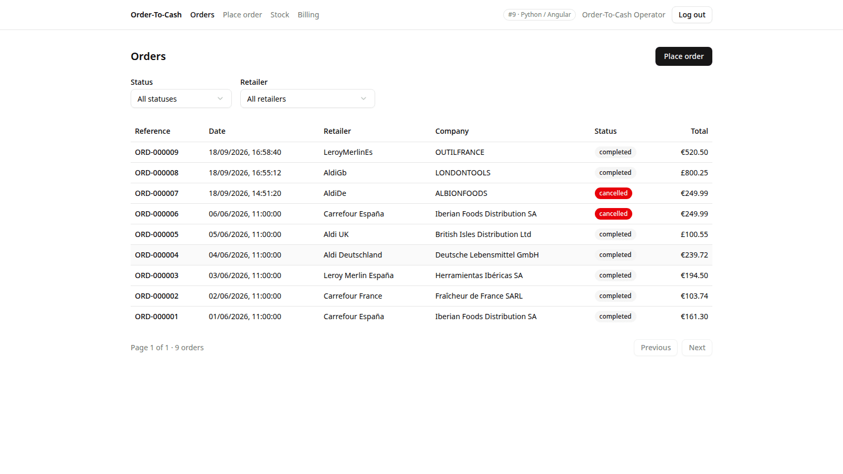The height and width of the screenshot is (474, 843).
Task: Click the date 05/06/2026, 11:00:00
Action: [245, 234]
